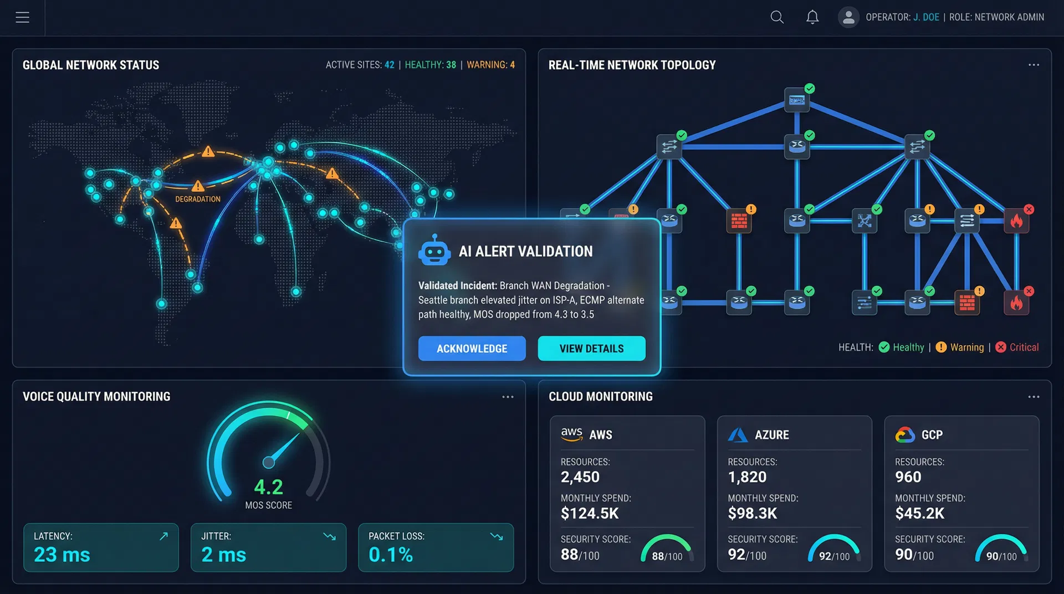The width and height of the screenshot is (1064, 594).
Task: Select the firewall icon in the network topology
Action: coord(739,220)
